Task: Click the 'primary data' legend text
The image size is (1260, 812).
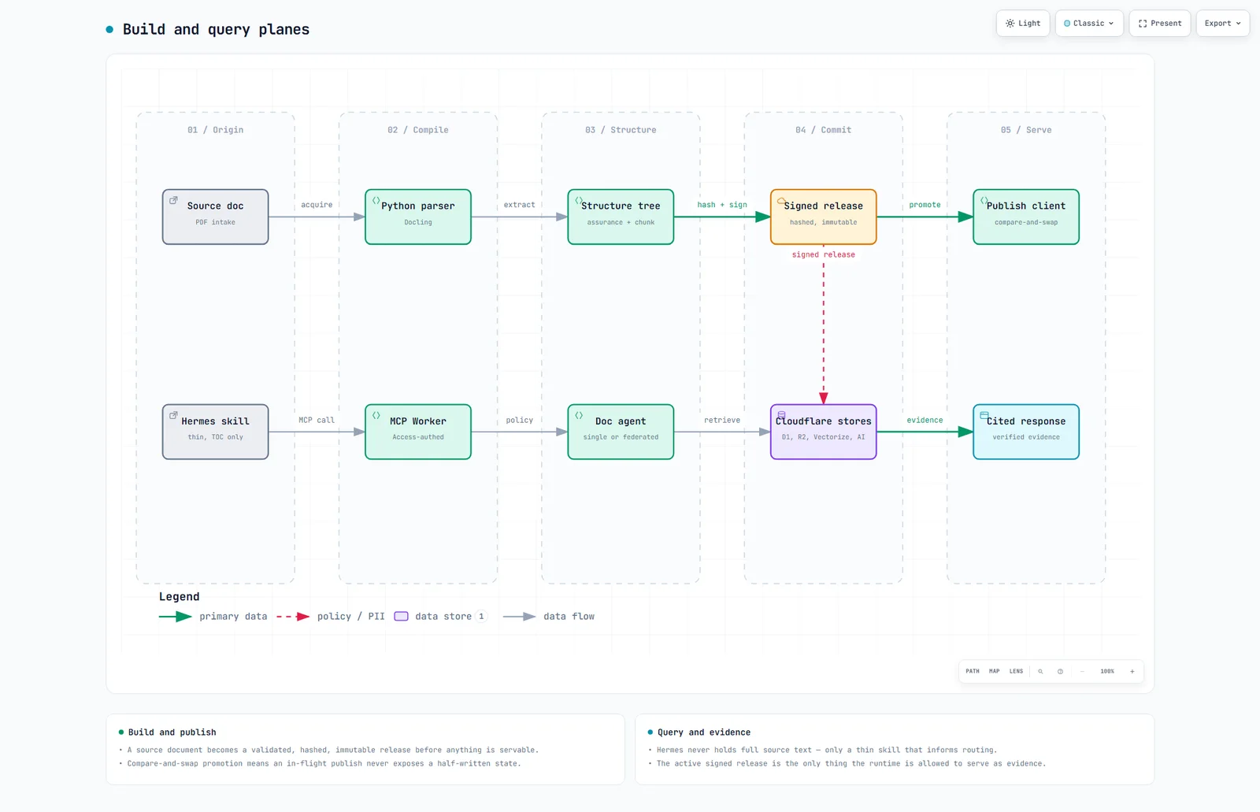Action: tap(233, 617)
